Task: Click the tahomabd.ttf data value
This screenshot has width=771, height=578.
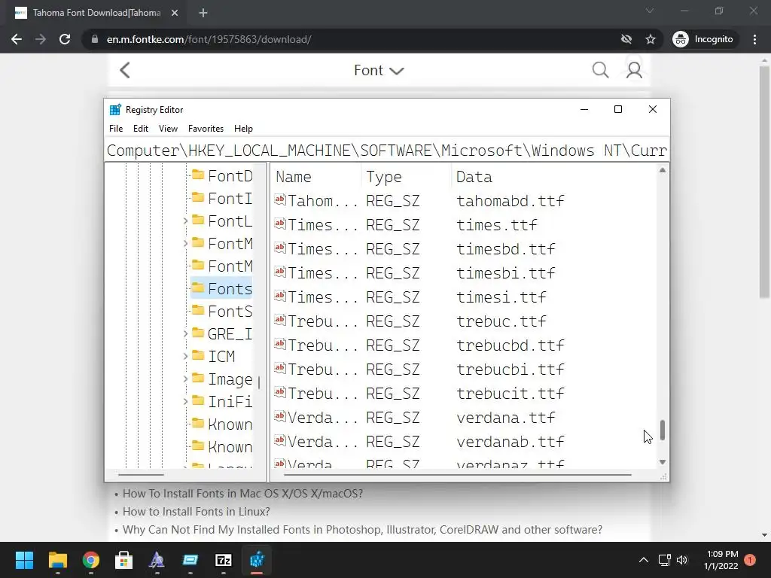Action: pos(510,200)
